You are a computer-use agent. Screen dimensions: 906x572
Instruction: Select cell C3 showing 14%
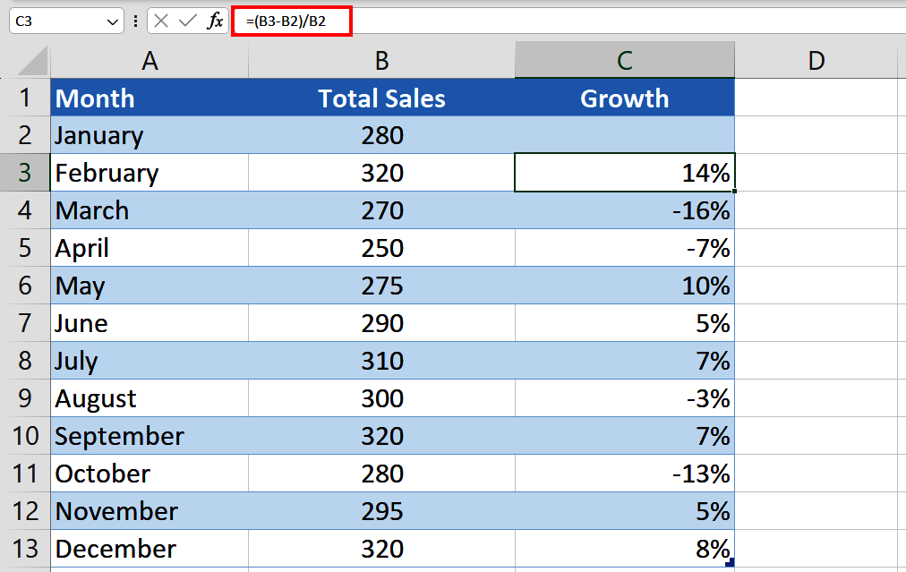pyautogui.click(x=624, y=172)
